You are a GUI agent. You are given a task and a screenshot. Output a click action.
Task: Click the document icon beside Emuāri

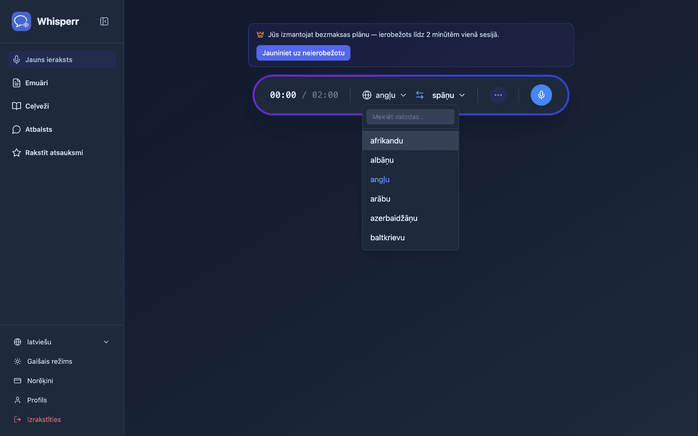pos(17,83)
